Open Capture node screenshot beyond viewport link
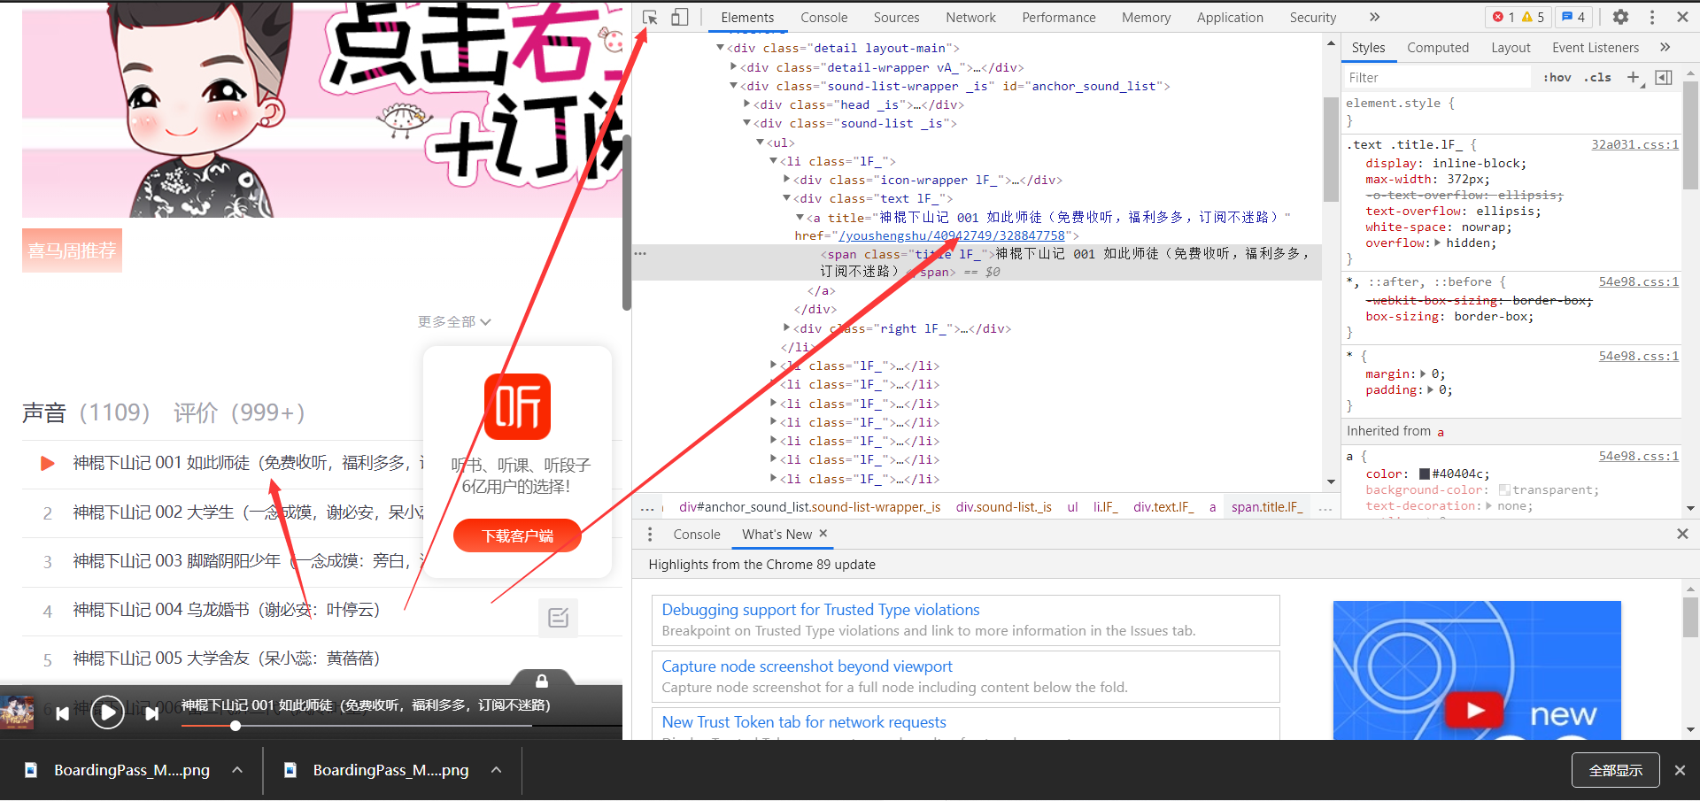Viewport: 1700px width, 801px height. pos(807,666)
